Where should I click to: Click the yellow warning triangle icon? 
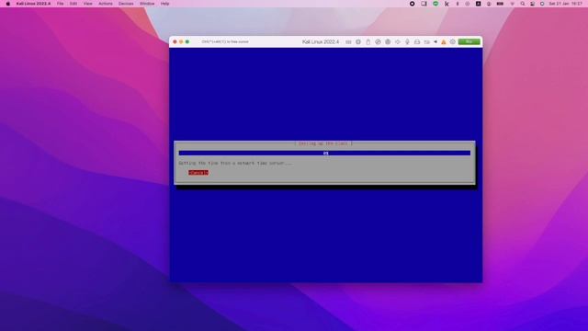coord(444,42)
